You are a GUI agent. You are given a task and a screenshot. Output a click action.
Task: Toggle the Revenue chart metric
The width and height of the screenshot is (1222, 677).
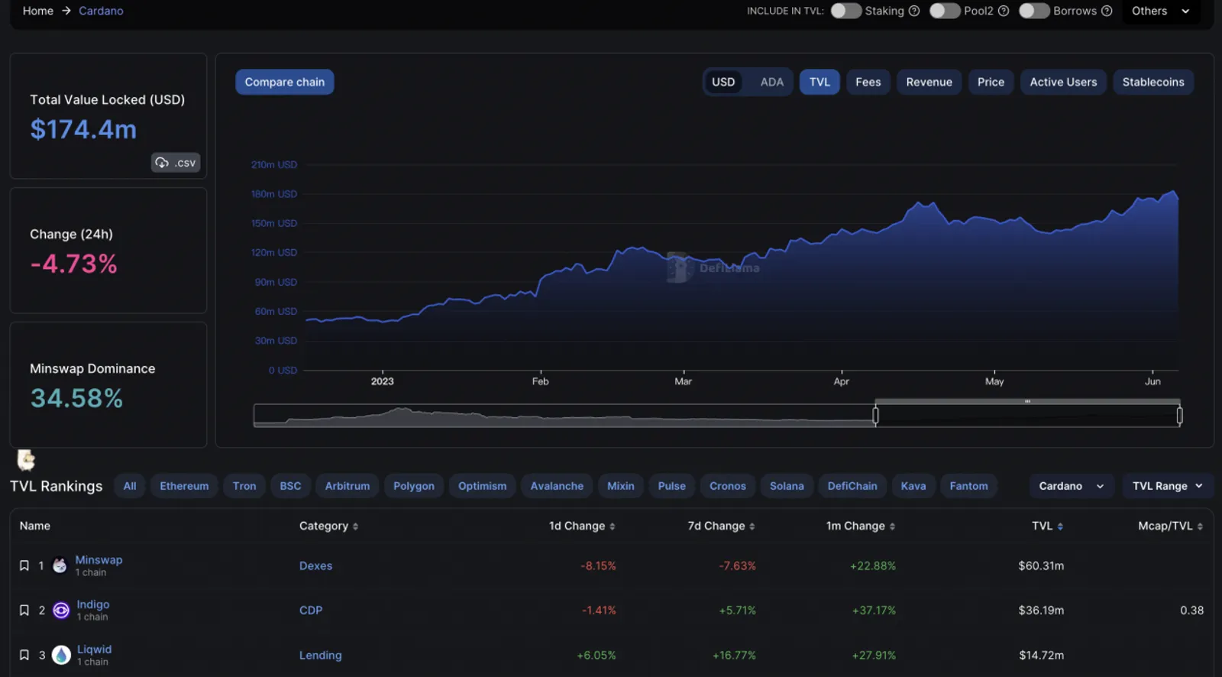pyautogui.click(x=929, y=82)
